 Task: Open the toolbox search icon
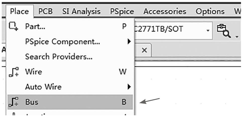tap(223, 31)
